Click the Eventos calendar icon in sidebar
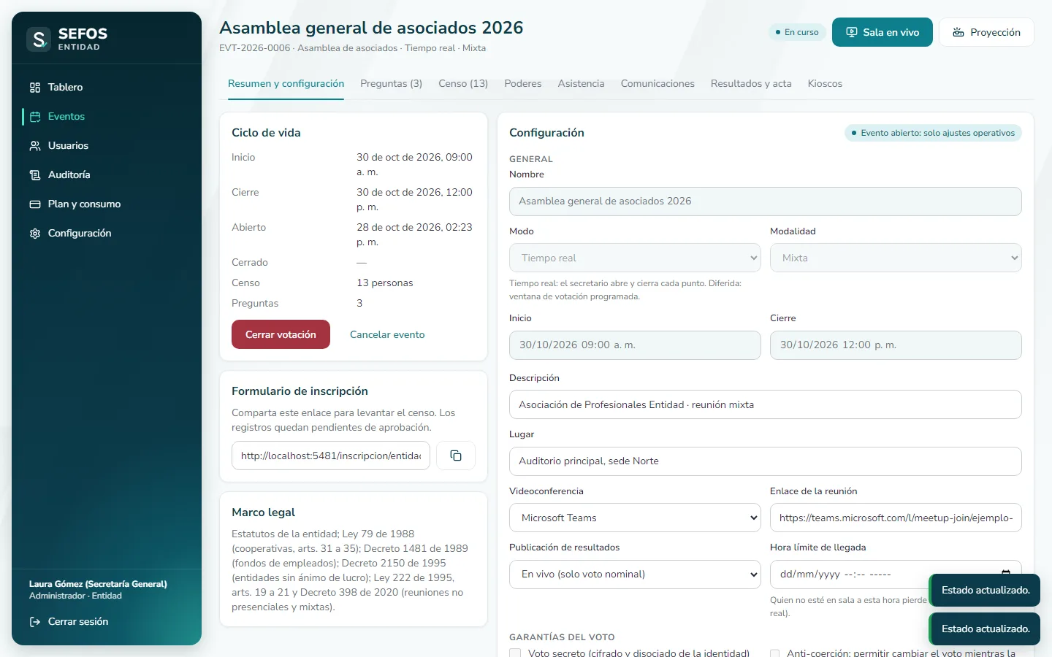Image resolution: width=1052 pixels, height=657 pixels. [x=35, y=117]
